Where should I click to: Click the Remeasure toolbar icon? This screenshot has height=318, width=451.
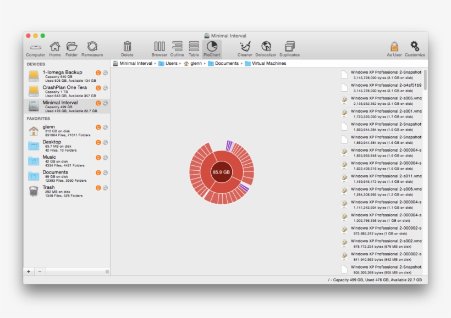92,49
